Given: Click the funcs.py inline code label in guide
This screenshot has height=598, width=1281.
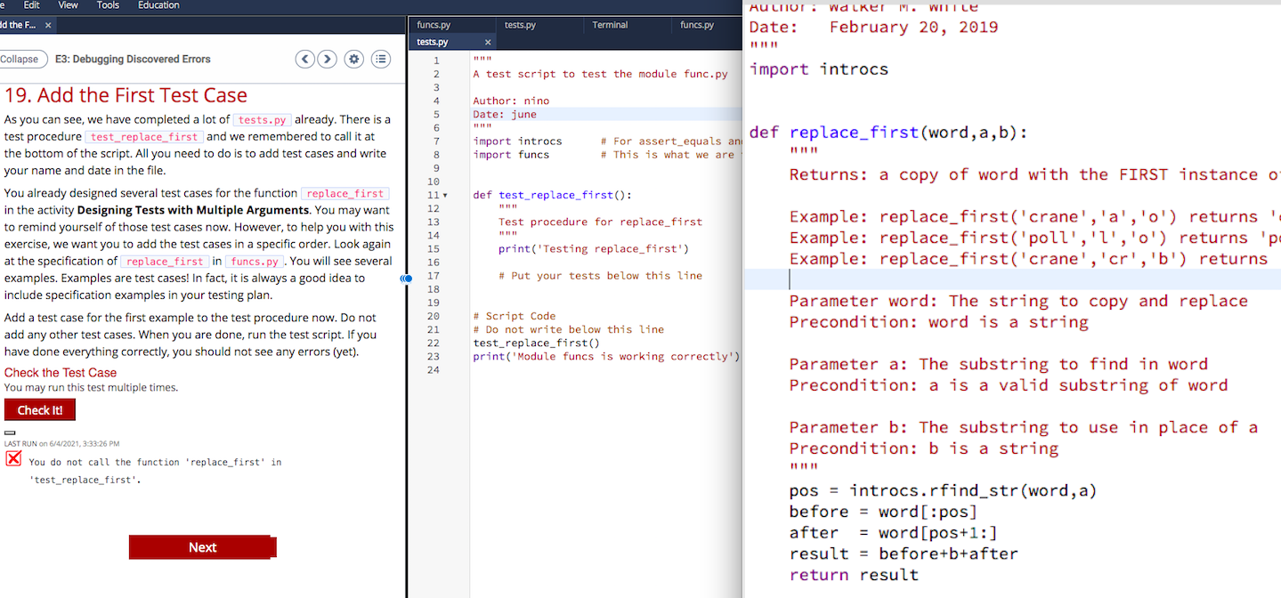Looking at the screenshot, I should (x=255, y=262).
